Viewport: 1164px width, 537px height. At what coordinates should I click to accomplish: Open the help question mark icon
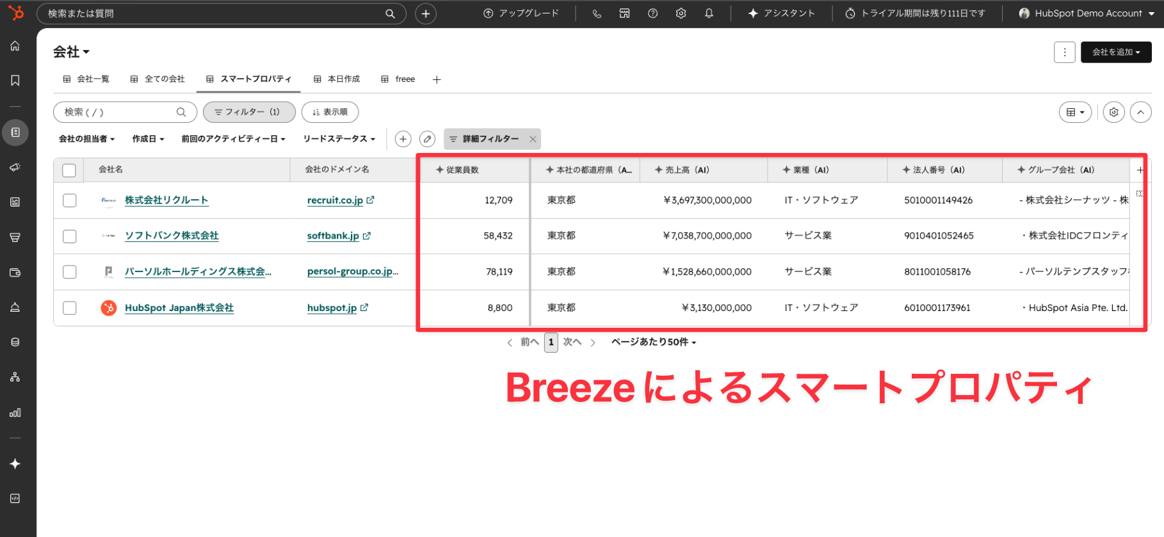652,13
